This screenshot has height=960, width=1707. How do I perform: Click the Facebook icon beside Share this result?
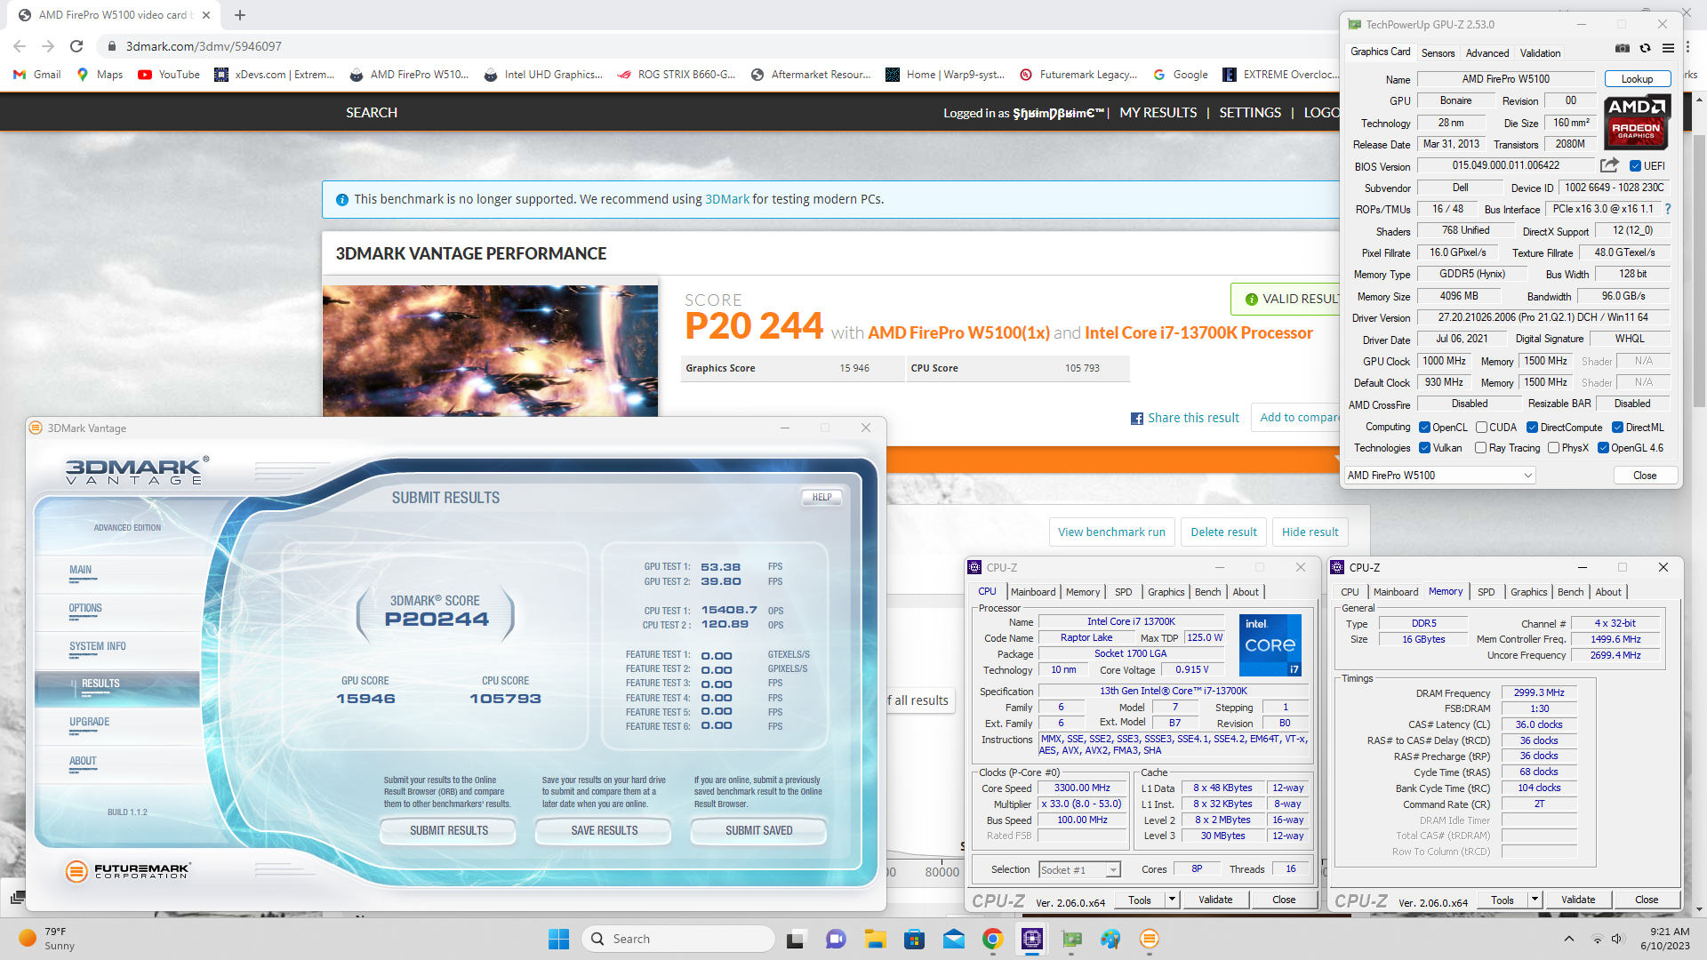coord(1136,419)
